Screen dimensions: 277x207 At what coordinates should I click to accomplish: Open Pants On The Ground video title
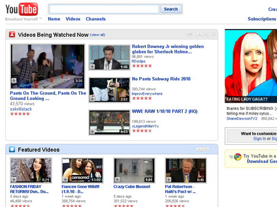[x=48, y=96]
